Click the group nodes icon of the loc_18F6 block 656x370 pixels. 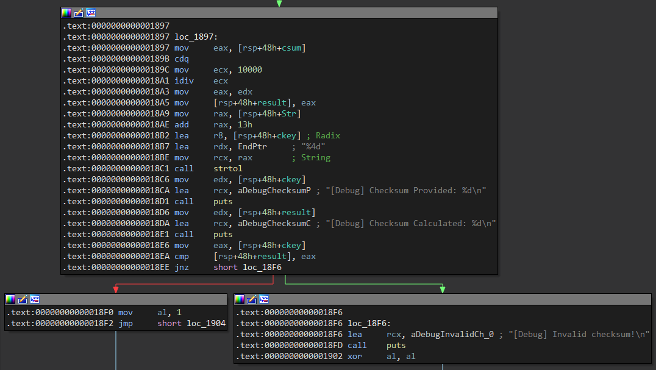click(264, 299)
